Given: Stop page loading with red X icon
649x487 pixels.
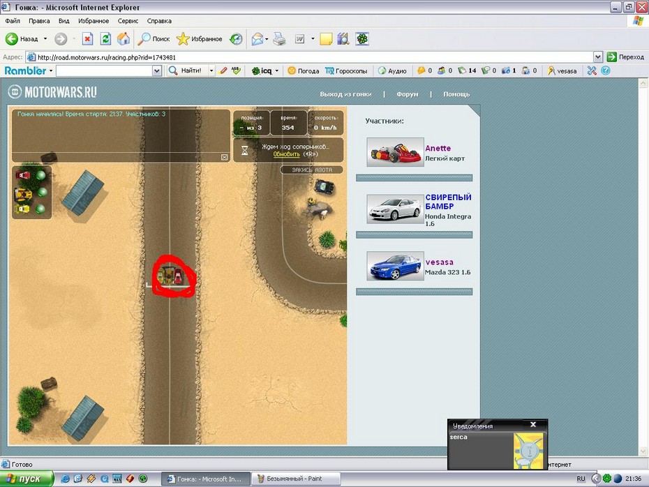Looking at the screenshot, I should pyautogui.click(x=87, y=39).
